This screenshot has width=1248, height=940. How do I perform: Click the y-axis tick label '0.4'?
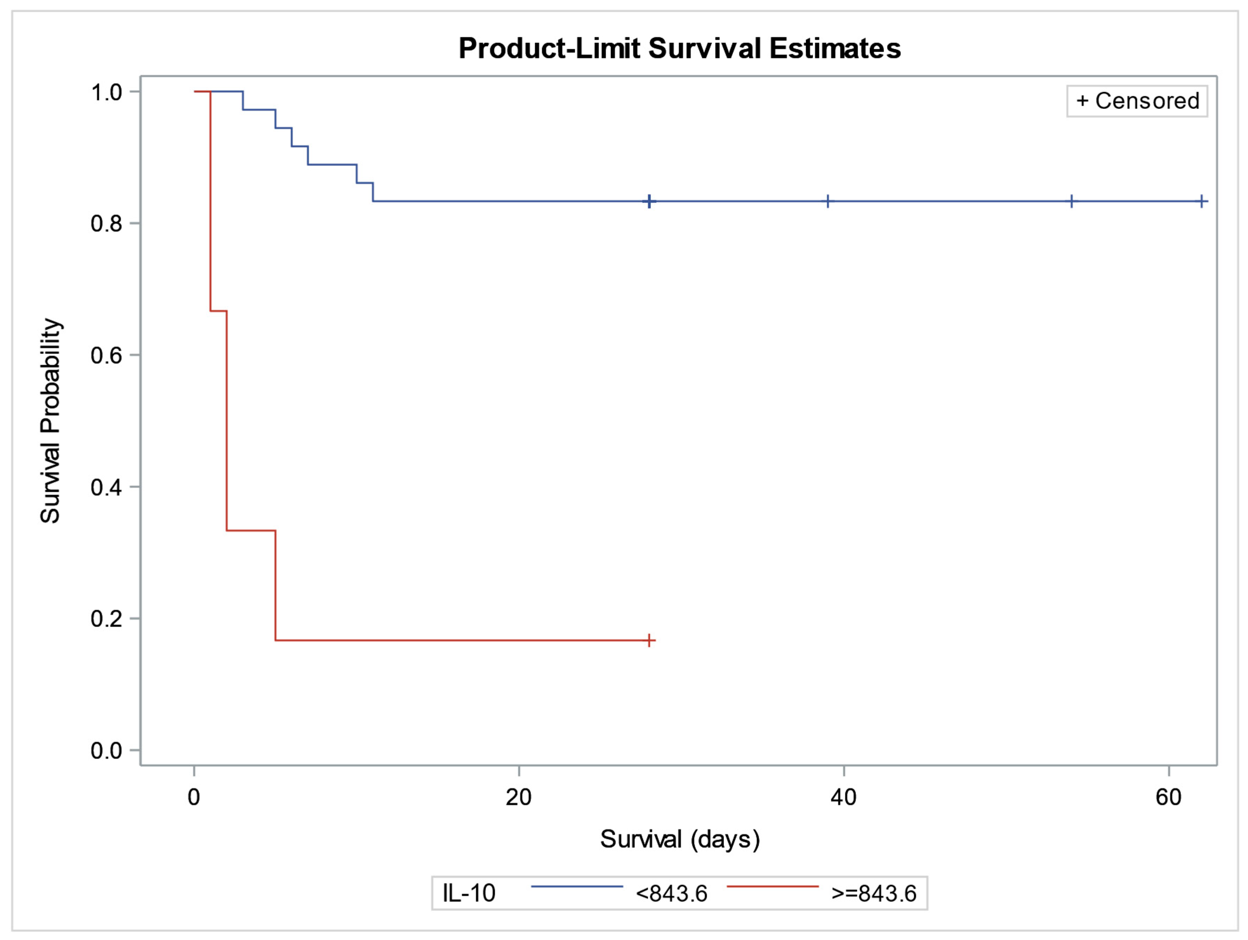pos(107,487)
